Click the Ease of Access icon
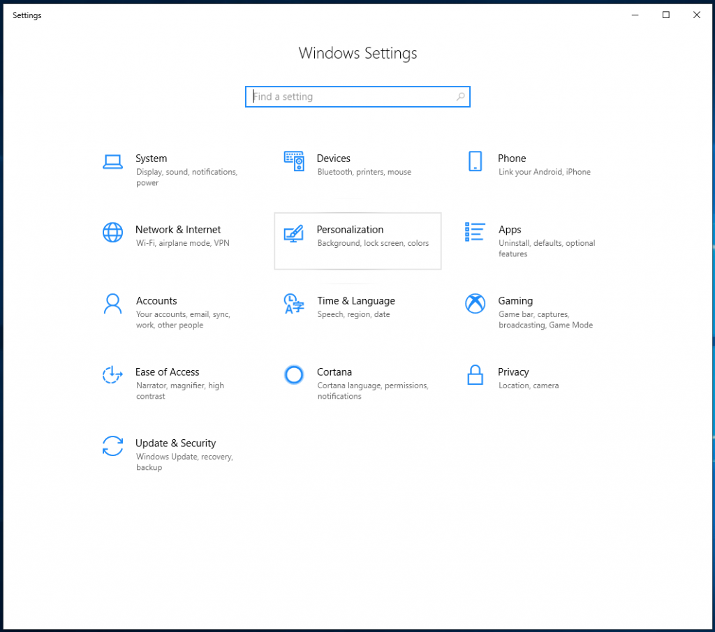This screenshot has width=715, height=632. 112,375
